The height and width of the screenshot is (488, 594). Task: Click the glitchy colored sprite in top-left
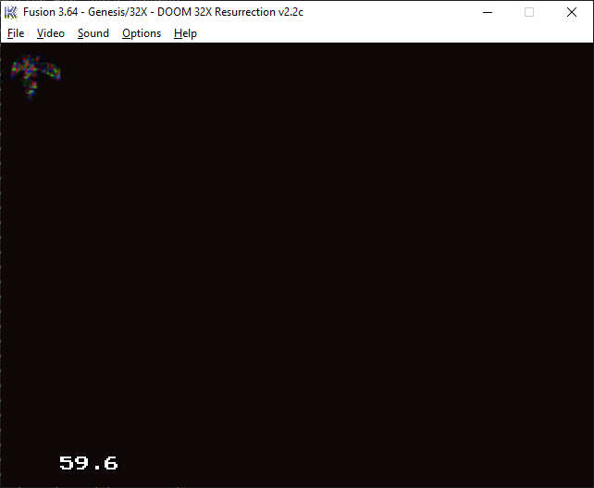coord(34,75)
